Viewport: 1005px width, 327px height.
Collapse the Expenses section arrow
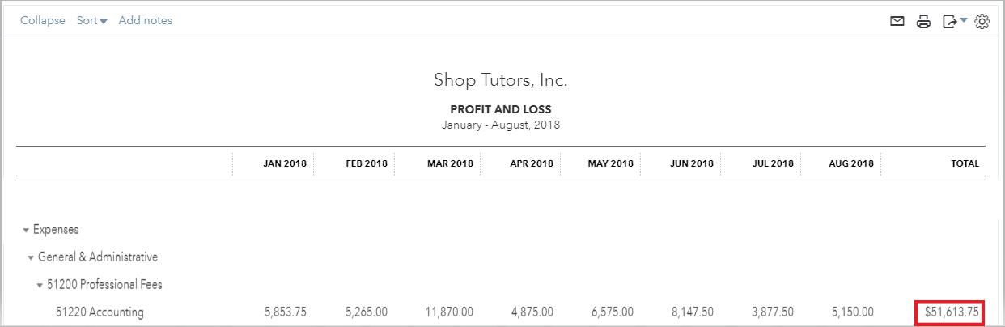pyautogui.click(x=26, y=231)
